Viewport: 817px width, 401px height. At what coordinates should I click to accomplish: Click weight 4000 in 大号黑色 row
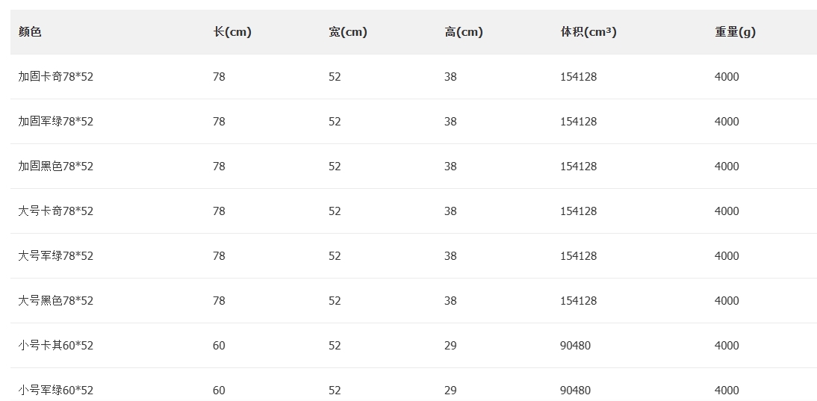pyautogui.click(x=727, y=300)
